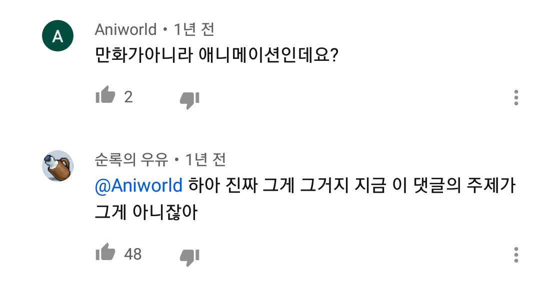This screenshot has width=540, height=301.
Task: Dislike the reply from 순록의 우유
Action: (189, 257)
